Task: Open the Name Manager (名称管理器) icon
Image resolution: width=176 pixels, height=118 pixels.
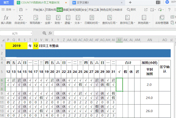Action: [162, 18]
